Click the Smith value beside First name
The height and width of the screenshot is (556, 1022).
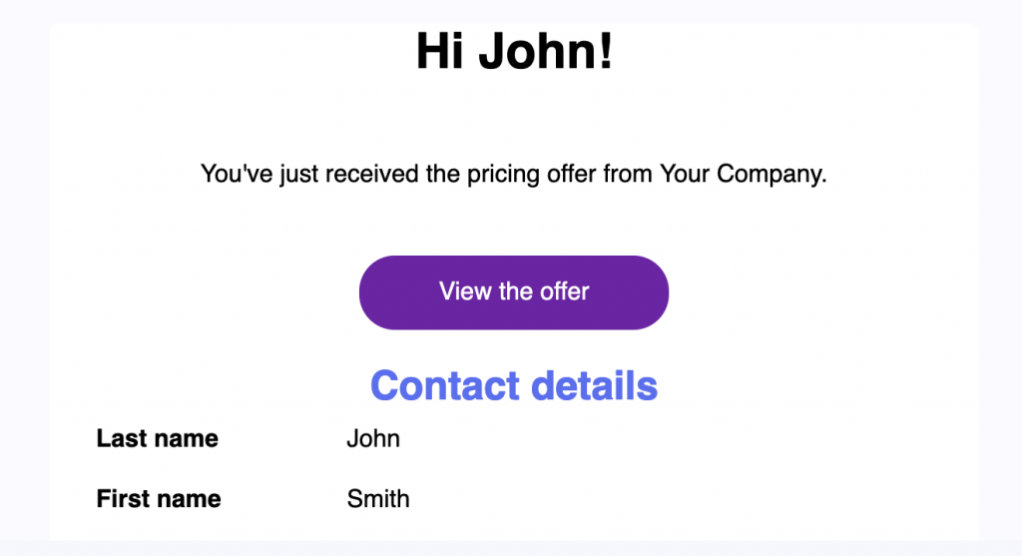point(378,499)
